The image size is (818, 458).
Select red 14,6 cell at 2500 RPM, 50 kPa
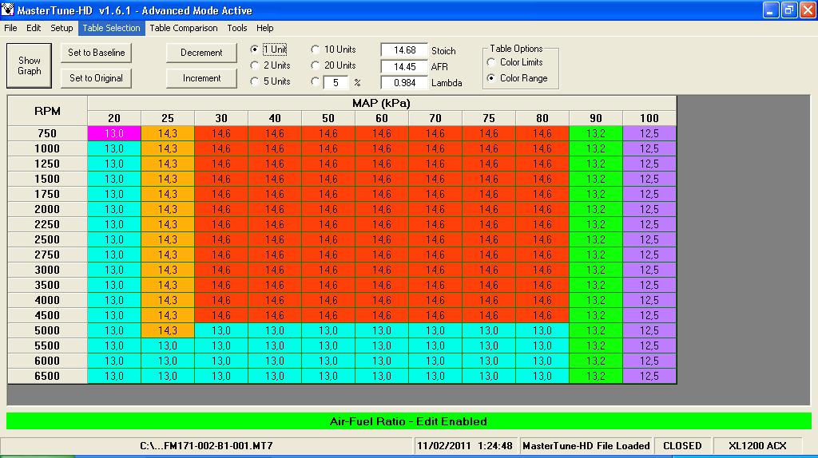coord(328,239)
